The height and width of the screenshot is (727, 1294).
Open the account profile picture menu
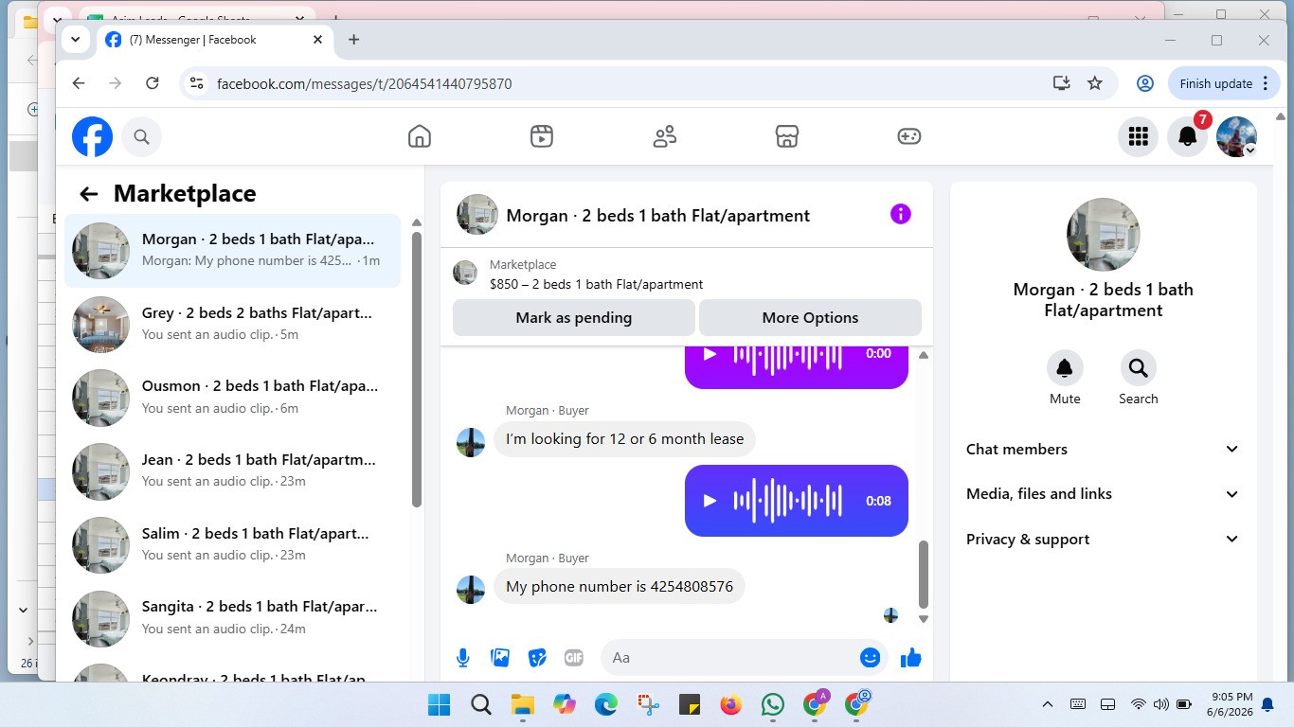pyautogui.click(x=1236, y=137)
